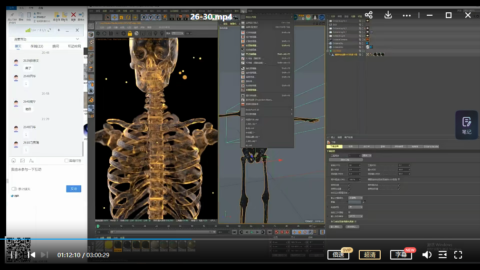The image size is (480, 270).
Task: Open the 倍速 playback speed option
Action: click(338, 255)
